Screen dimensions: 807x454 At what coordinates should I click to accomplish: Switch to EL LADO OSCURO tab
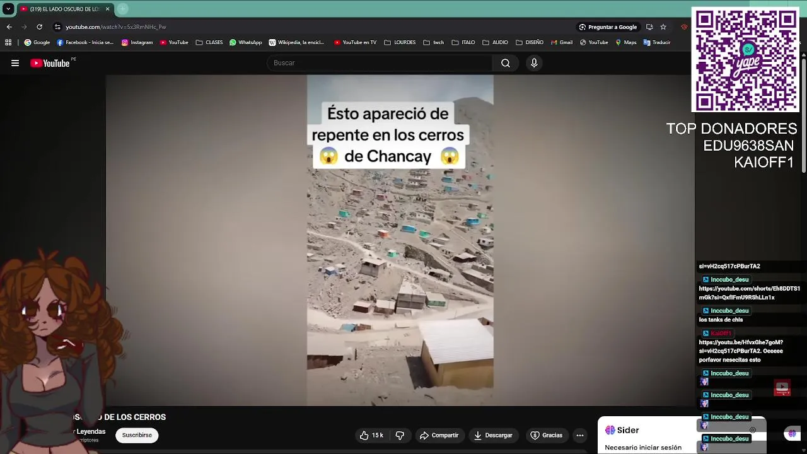(60, 9)
